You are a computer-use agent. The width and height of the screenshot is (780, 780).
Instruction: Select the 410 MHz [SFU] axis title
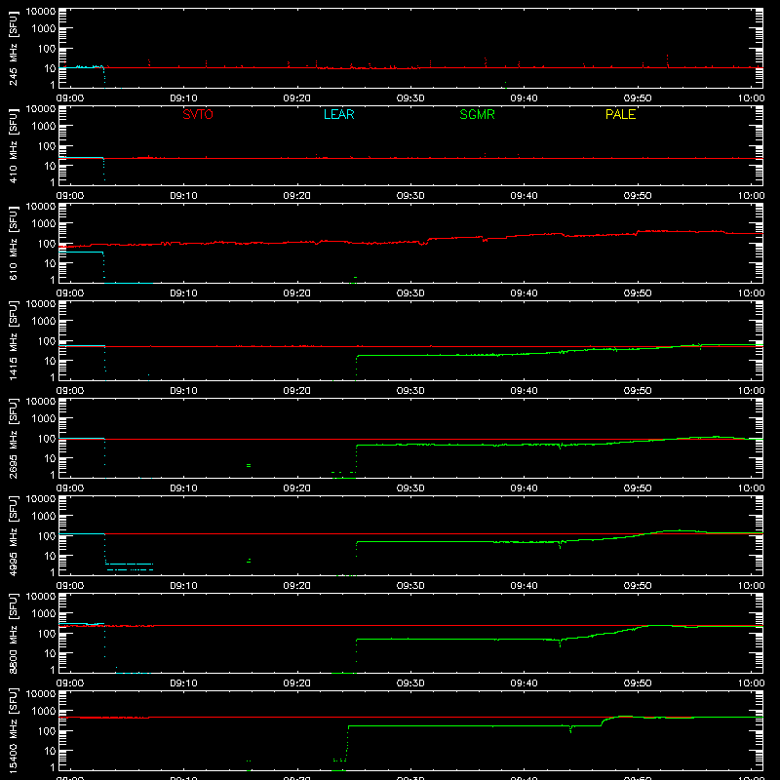(x=14, y=145)
